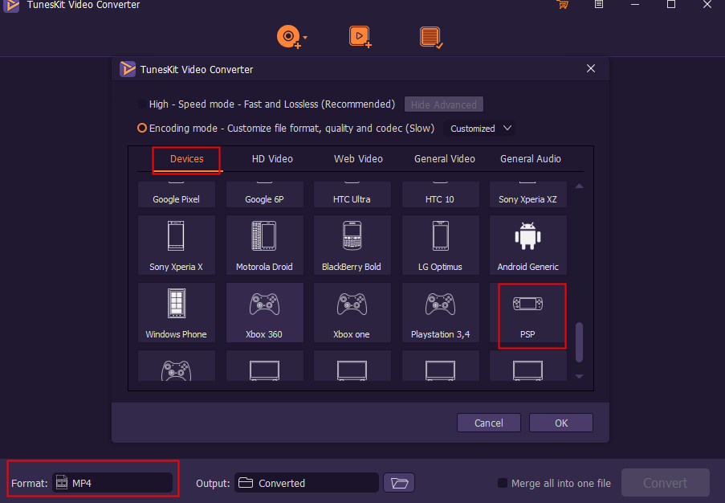The width and height of the screenshot is (725, 503).
Task: Switch to the Web Video tab
Action: pyautogui.click(x=358, y=159)
